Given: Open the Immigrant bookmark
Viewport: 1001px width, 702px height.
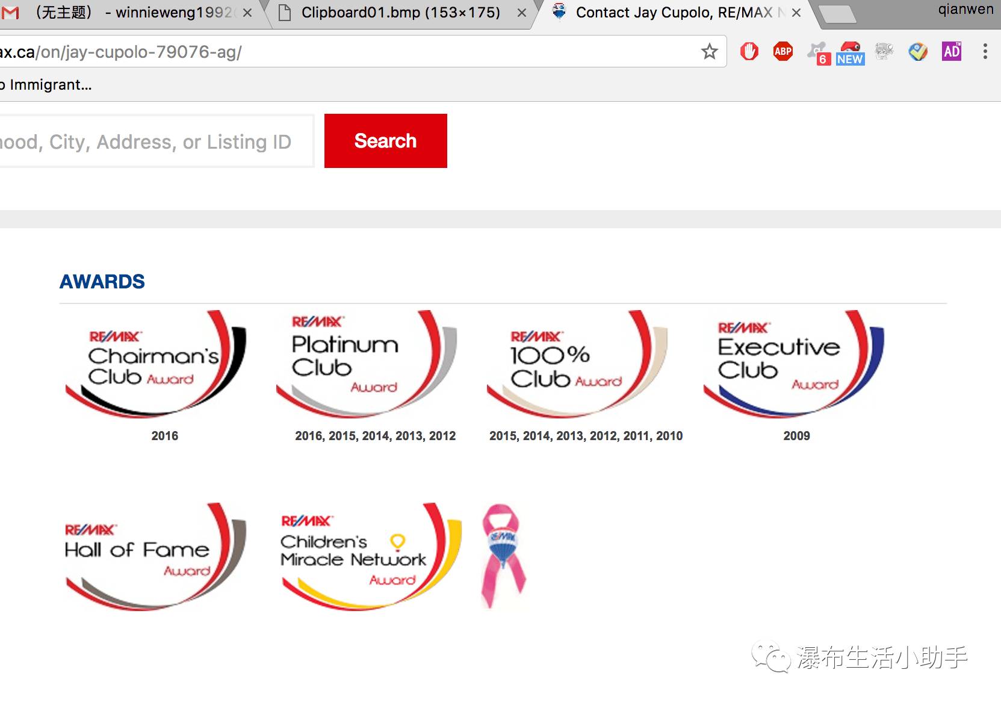Looking at the screenshot, I should pyautogui.click(x=46, y=85).
